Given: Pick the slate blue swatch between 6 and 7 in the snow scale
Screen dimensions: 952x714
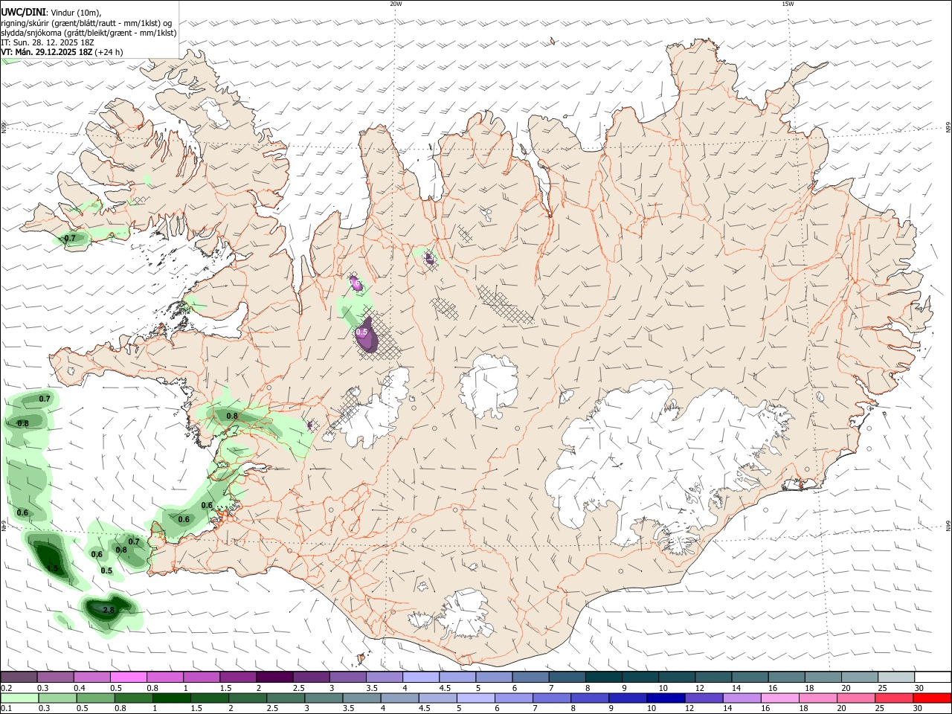Looking at the screenshot, I should (530, 677).
